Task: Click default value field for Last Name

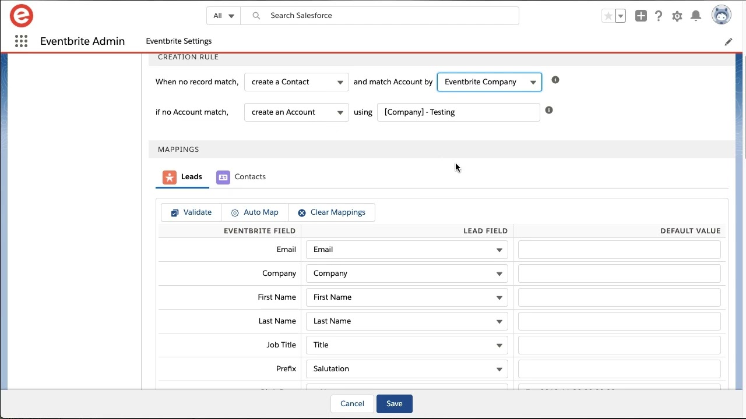Action: click(x=620, y=321)
